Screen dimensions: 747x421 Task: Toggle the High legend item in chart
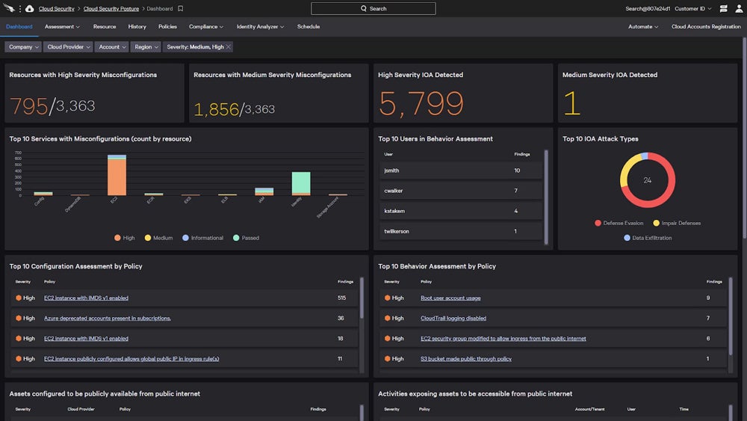click(x=124, y=238)
